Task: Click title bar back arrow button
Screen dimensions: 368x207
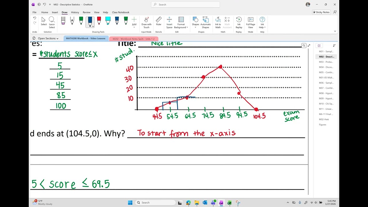Action: tap(39, 5)
